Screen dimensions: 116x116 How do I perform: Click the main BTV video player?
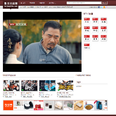pyautogui.click(x=42, y=42)
